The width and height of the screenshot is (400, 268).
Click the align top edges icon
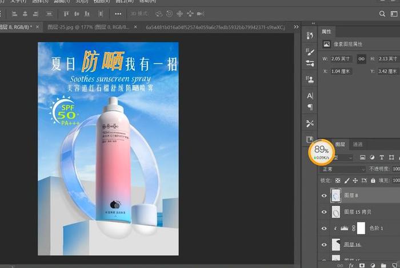[66, 14]
